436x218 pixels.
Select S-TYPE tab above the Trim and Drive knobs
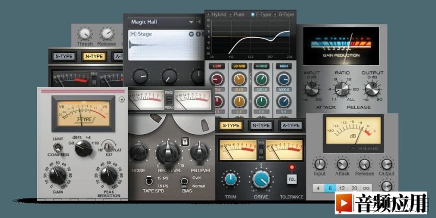point(231,126)
